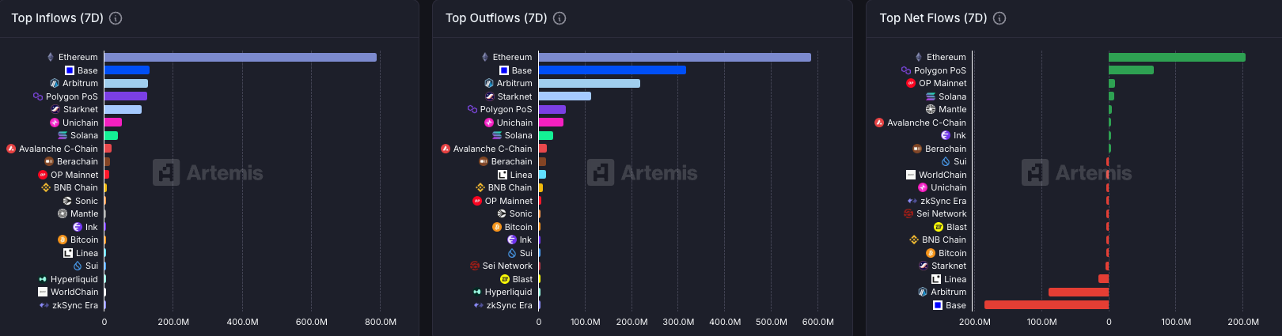The width and height of the screenshot is (1282, 336).
Task: Click Unichain icon in Top Inflows chart
Action: pyautogui.click(x=55, y=123)
